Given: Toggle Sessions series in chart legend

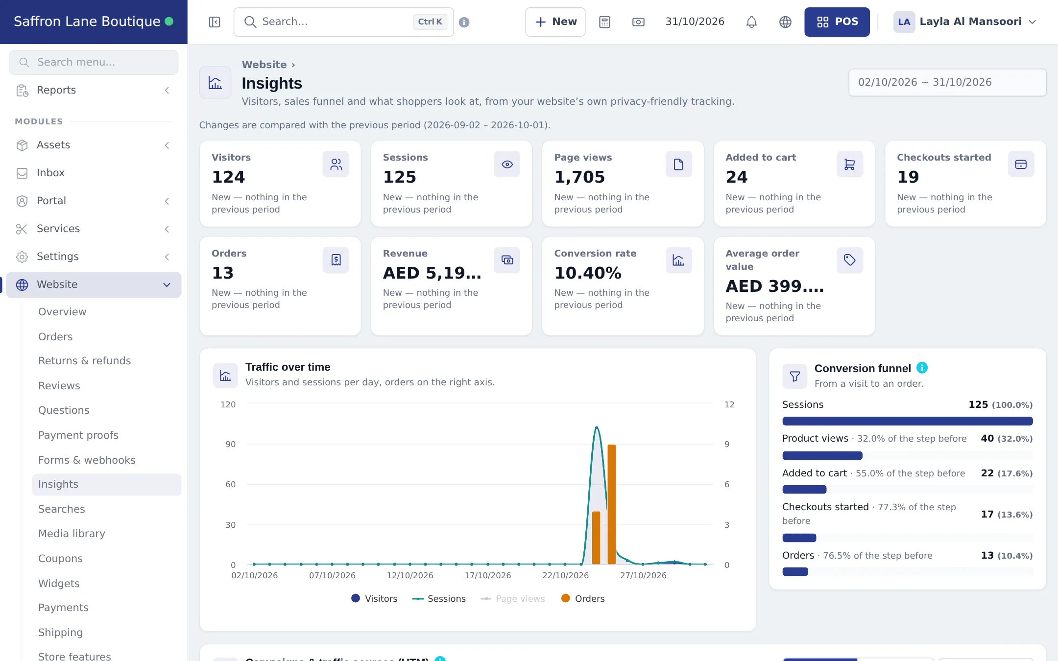Looking at the screenshot, I should click(439, 598).
